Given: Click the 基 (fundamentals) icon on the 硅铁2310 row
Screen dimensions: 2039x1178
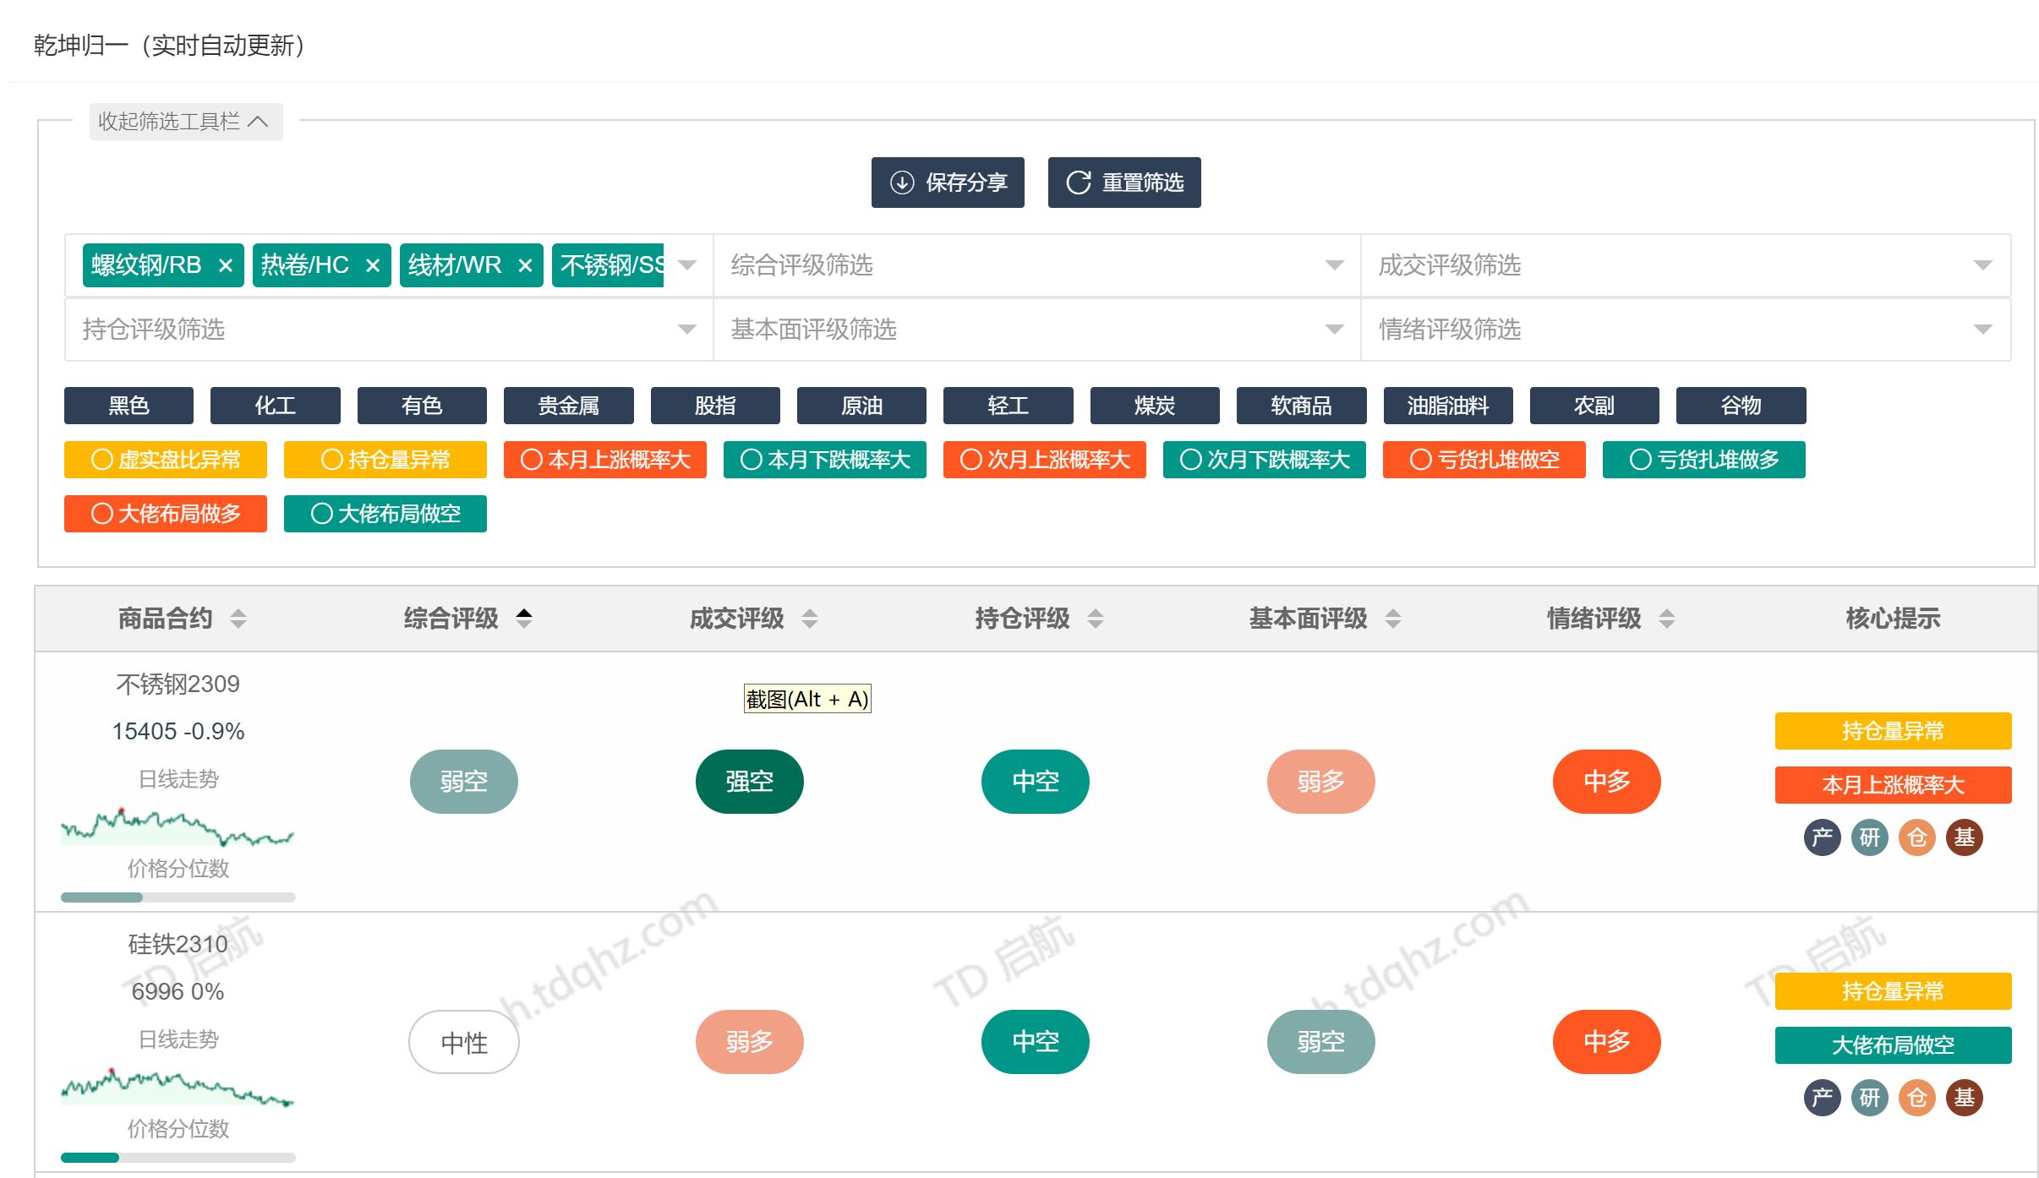Looking at the screenshot, I should point(1965,1097).
